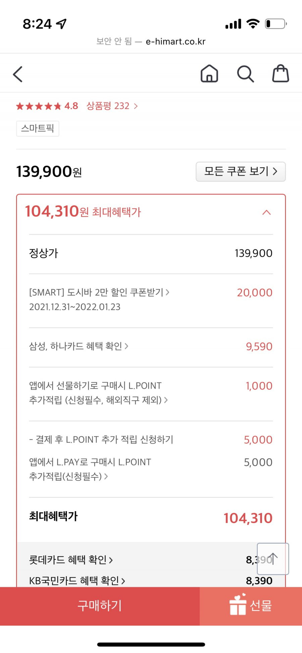The image size is (302, 653).
Task: Open 롯데카드 혜택 확인 details
Action: tap(71, 559)
